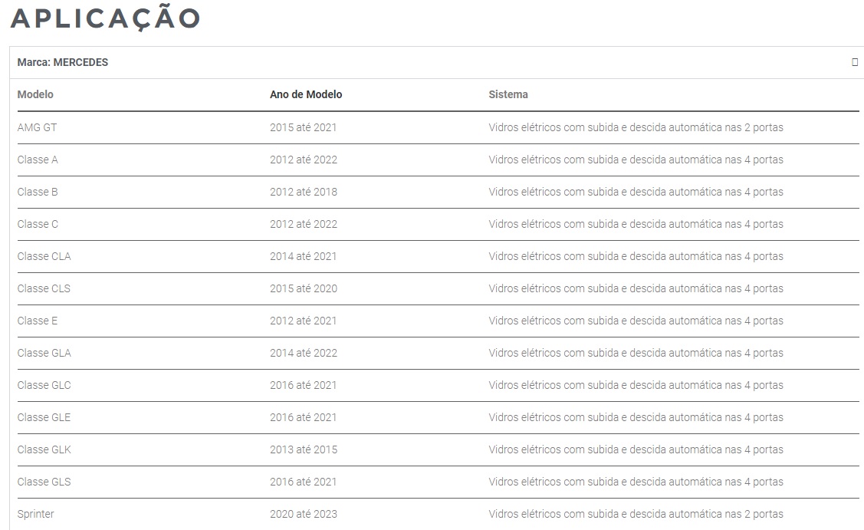Viewport: 864px width, 530px height.
Task: Click year range 2015 até 2020 for Classe CLS
Action: coord(304,288)
